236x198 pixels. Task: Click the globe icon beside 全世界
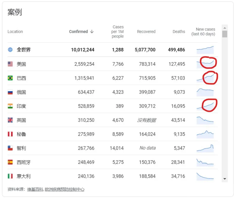(x=10, y=50)
